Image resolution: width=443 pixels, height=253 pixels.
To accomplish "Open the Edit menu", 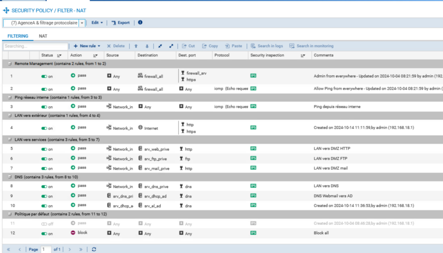I will click(97, 22).
